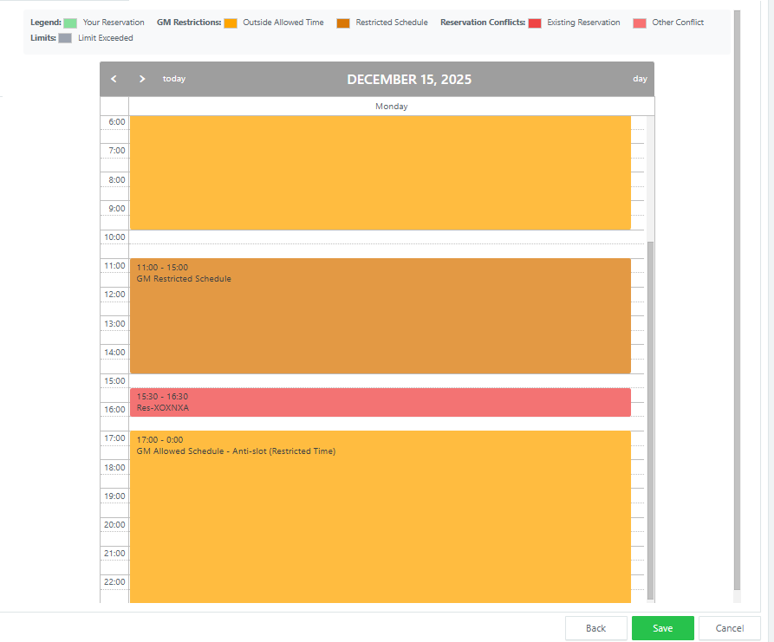Click the gray Limit Exceeded legend swatch
This screenshot has height=642, width=774.
pyautogui.click(x=66, y=38)
